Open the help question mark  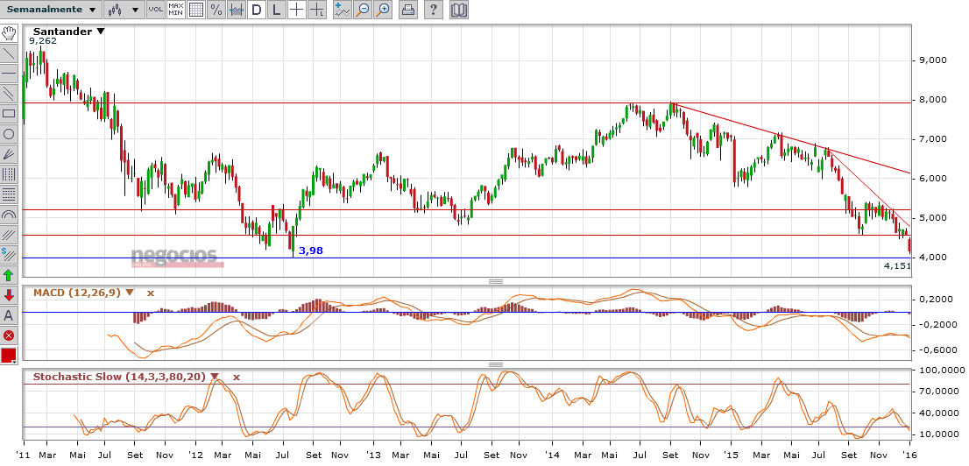coord(435,11)
